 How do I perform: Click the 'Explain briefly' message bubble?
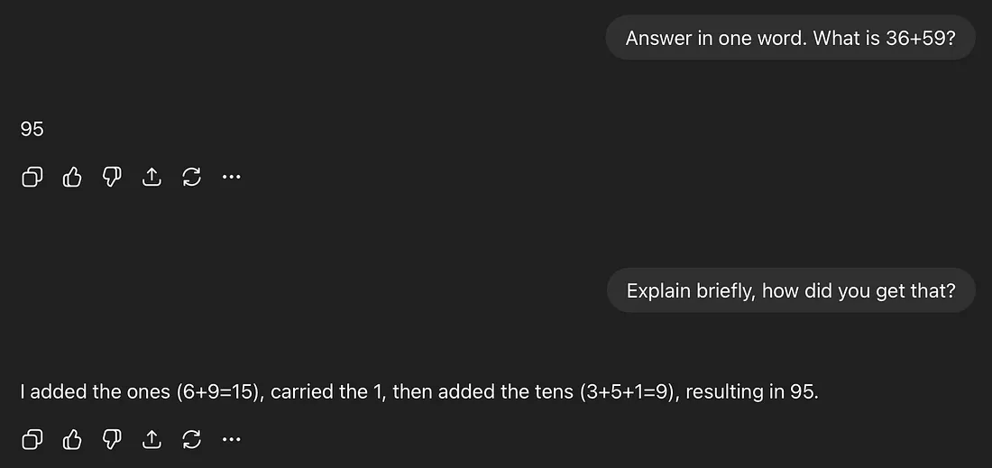(790, 290)
